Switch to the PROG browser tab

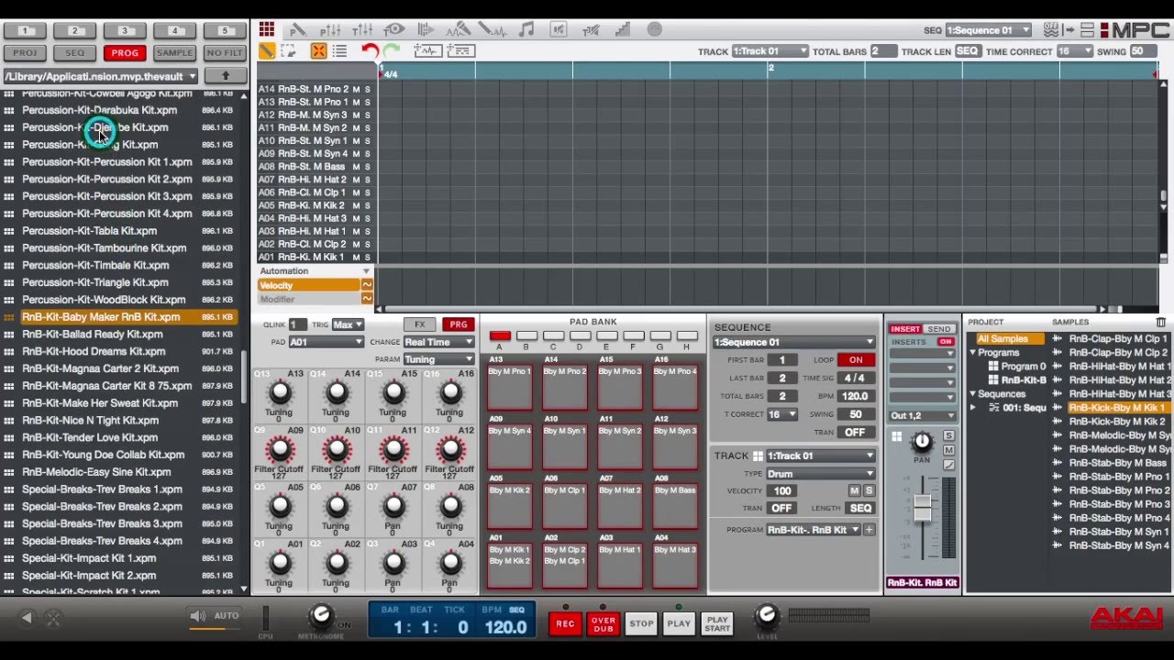[125, 53]
